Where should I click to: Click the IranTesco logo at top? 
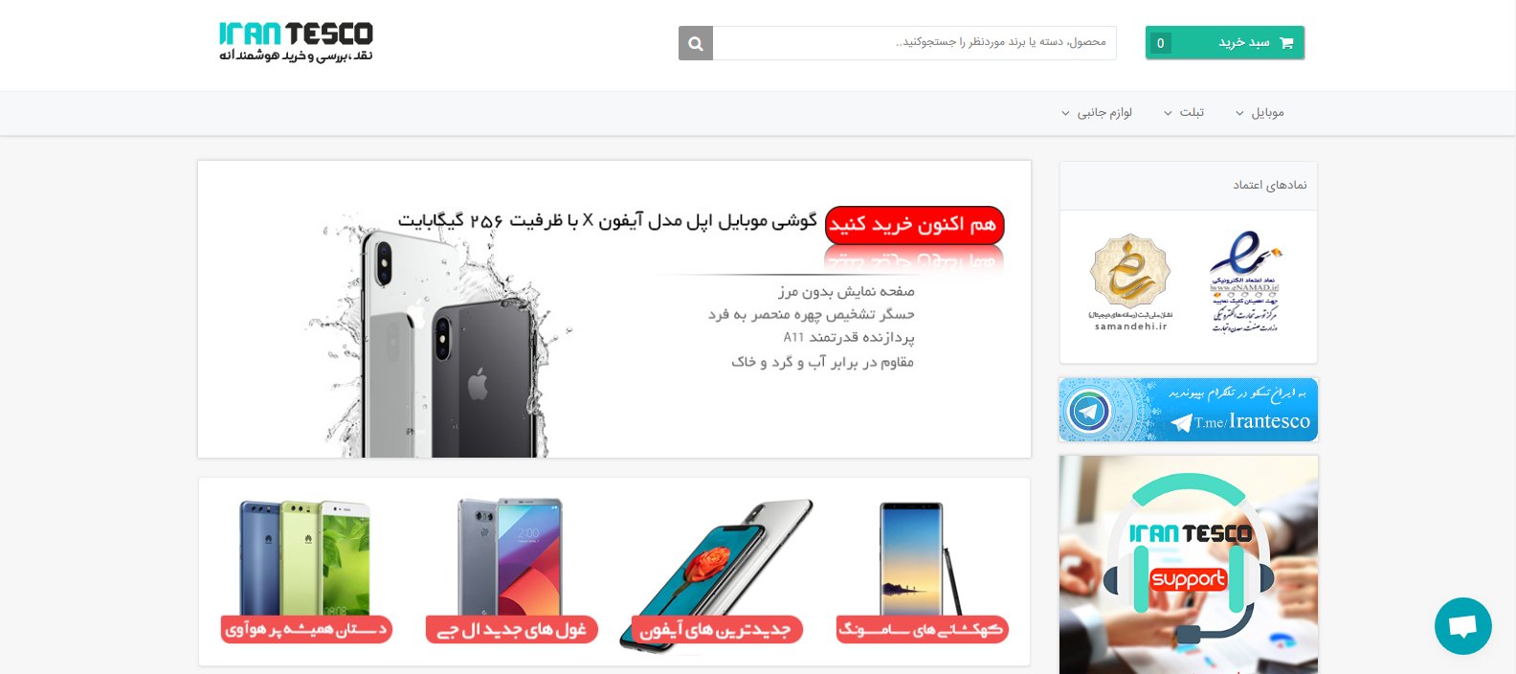pyautogui.click(x=296, y=42)
